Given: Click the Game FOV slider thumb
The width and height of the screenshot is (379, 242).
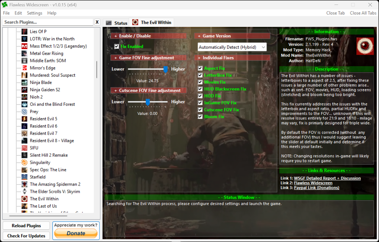Looking at the screenshot, I should 166,69.
